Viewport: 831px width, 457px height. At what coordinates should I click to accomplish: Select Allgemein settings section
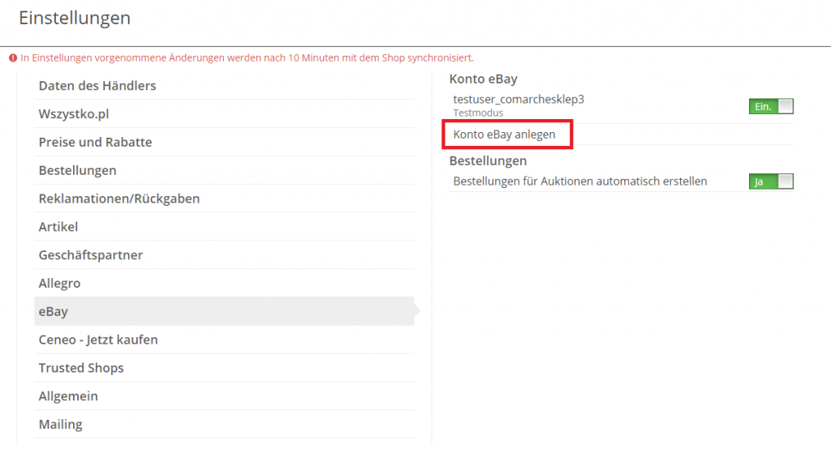(224, 395)
